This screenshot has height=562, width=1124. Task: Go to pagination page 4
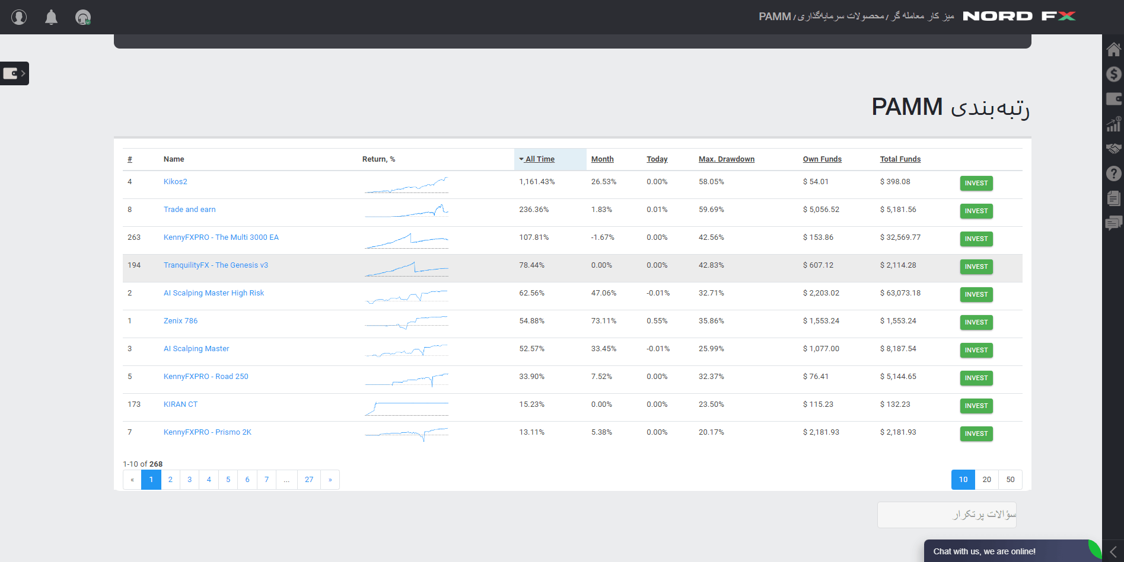(x=209, y=480)
